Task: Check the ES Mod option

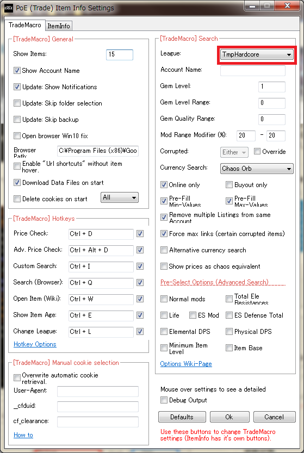Action: coord(193,315)
